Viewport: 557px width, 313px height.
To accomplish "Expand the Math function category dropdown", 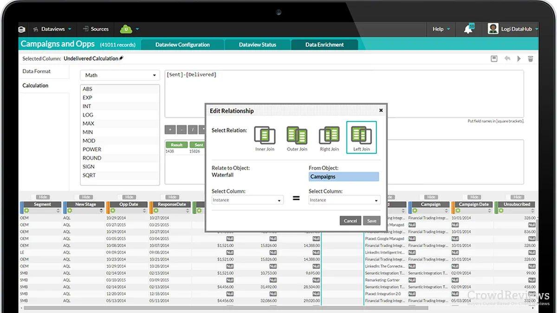I will (x=120, y=75).
